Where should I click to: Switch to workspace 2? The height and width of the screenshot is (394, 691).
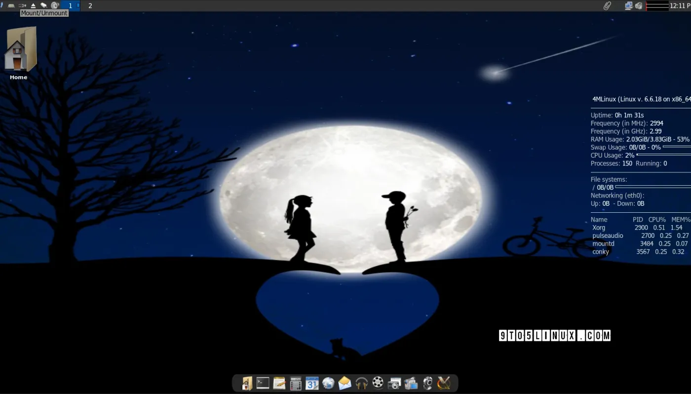(x=90, y=5)
